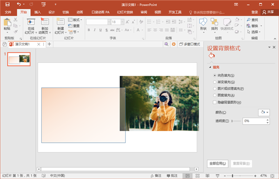This screenshot has height=179, width=279.
Task: Click transparency percentage input field
Action: 254,121
